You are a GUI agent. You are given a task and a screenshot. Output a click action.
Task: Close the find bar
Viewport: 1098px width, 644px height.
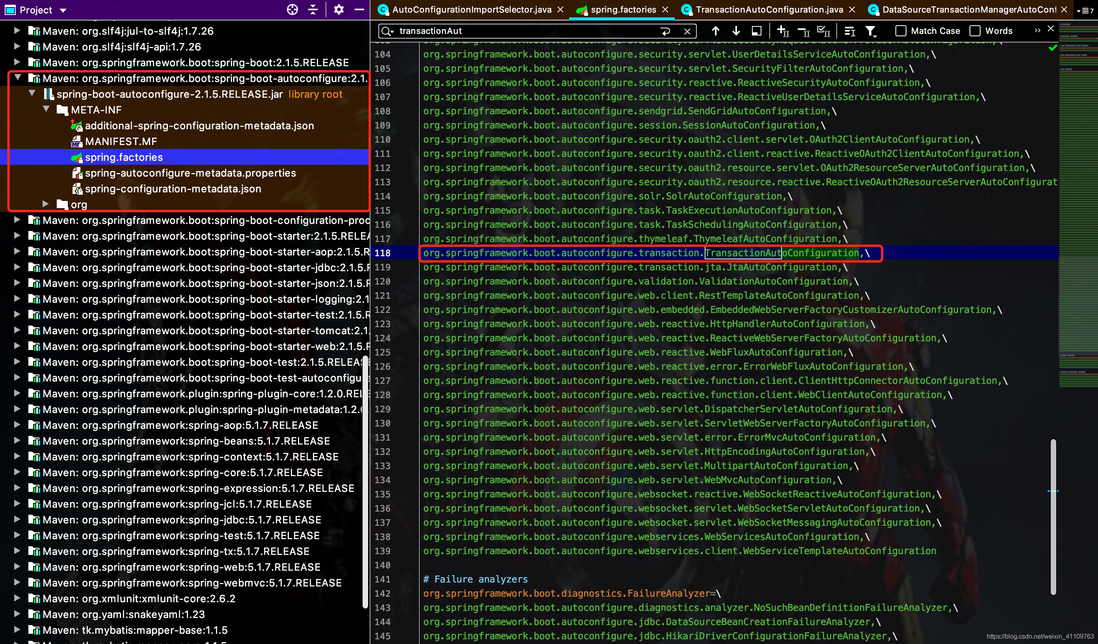[x=1051, y=28]
